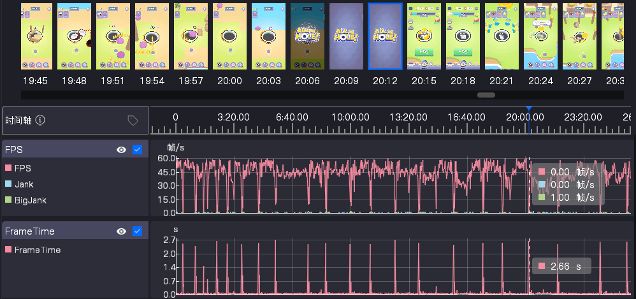Click the FrameTime panel header title
The height and width of the screenshot is (299, 636).
click(x=30, y=231)
